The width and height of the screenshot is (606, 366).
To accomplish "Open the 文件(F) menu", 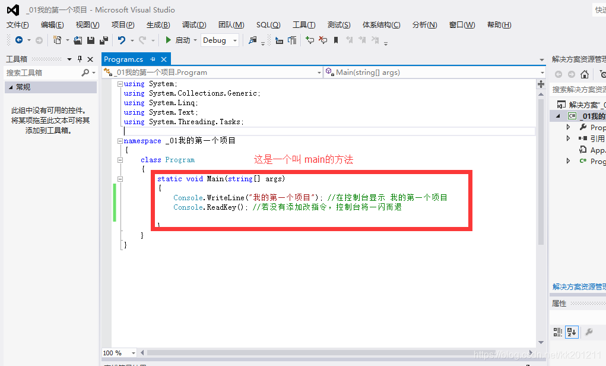I will point(18,25).
